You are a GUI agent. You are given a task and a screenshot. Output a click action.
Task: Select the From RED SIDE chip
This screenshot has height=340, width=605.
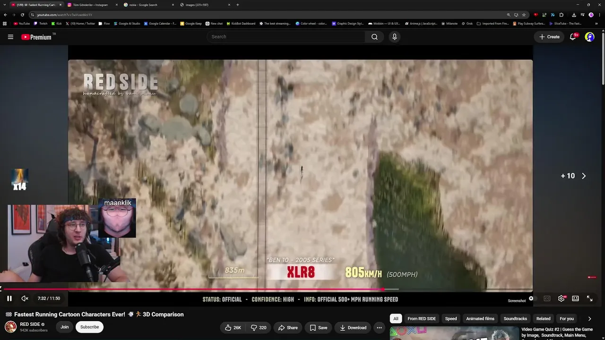[422, 319]
